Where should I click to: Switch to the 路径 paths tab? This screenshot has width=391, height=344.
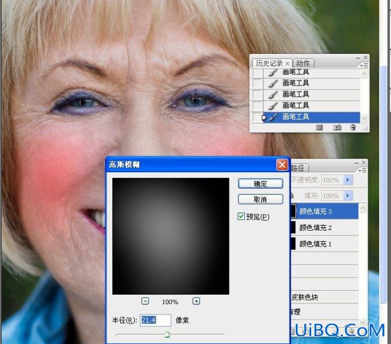[x=299, y=168]
